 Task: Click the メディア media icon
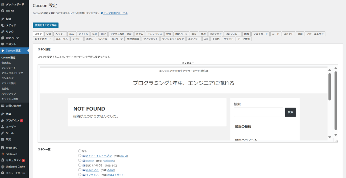3,25
